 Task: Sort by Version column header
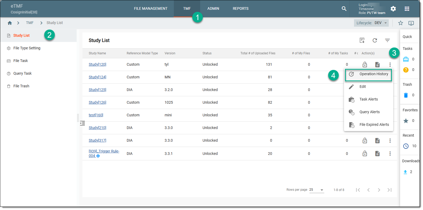pos(170,53)
